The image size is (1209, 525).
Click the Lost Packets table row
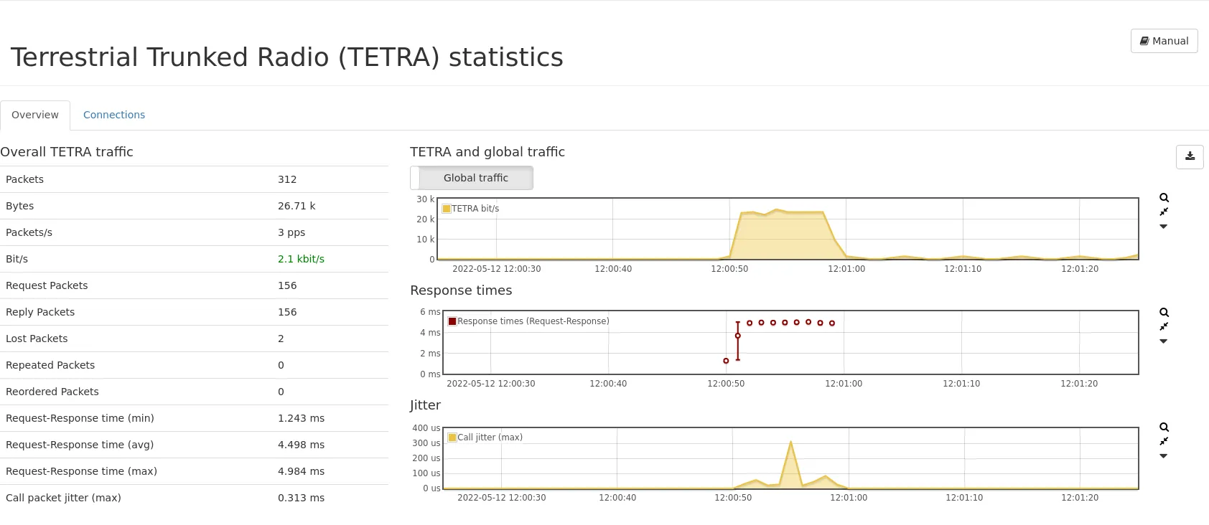[x=194, y=339]
